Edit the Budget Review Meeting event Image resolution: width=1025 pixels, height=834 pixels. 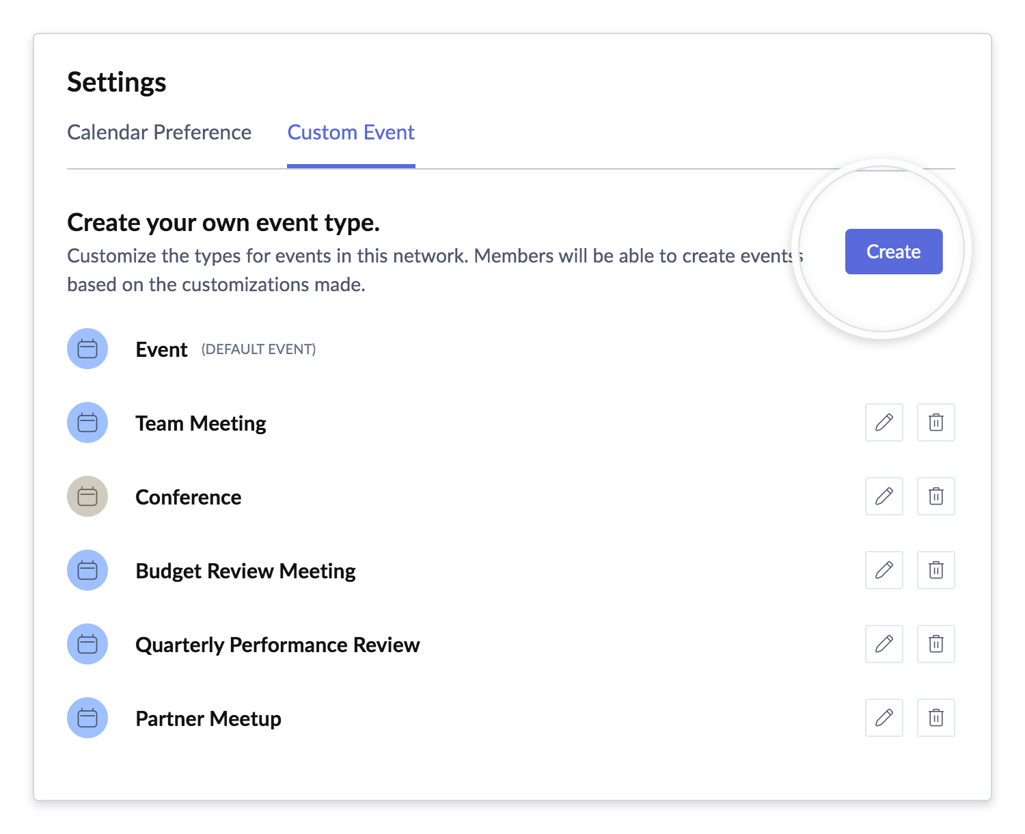pos(884,570)
